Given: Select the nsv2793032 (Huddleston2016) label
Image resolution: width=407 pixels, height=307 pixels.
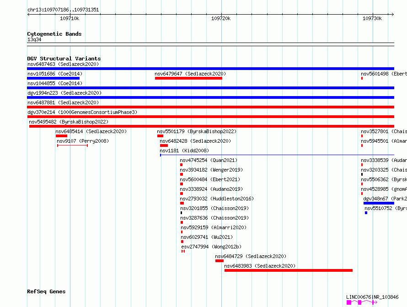Looking at the screenshot, I should 217,199.
